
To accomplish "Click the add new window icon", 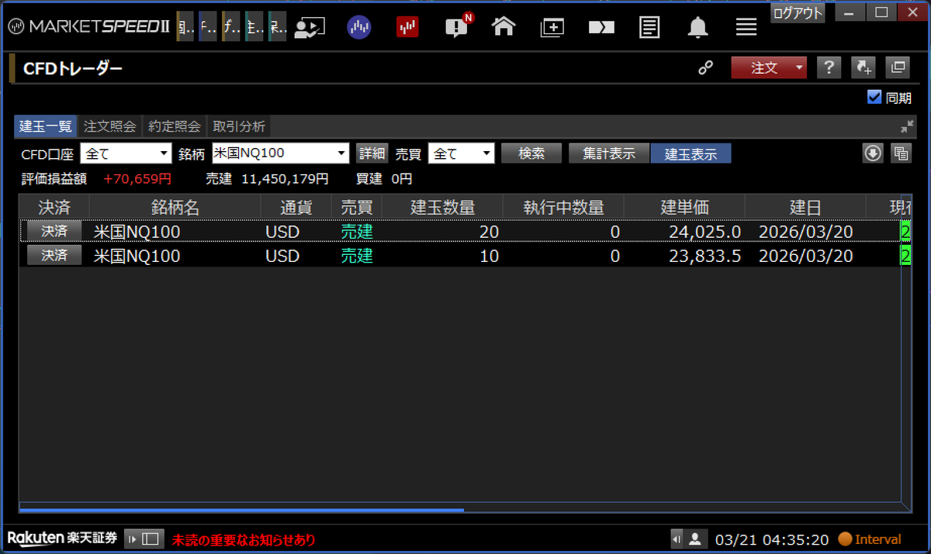I will click(x=552, y=27).
